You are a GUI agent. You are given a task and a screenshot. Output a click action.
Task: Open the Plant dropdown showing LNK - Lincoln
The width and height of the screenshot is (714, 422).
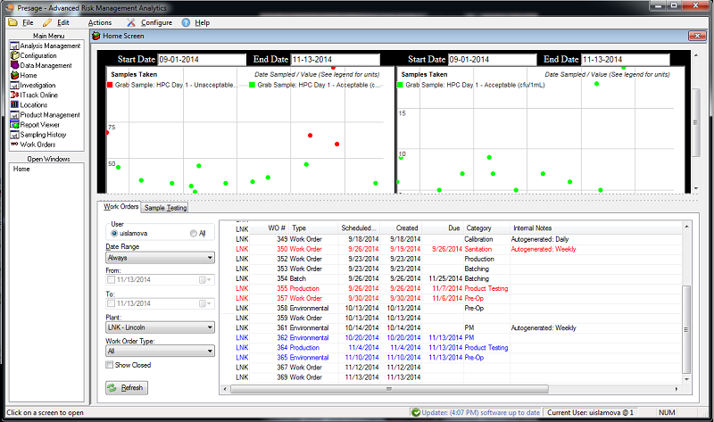[x=160, y=327]
